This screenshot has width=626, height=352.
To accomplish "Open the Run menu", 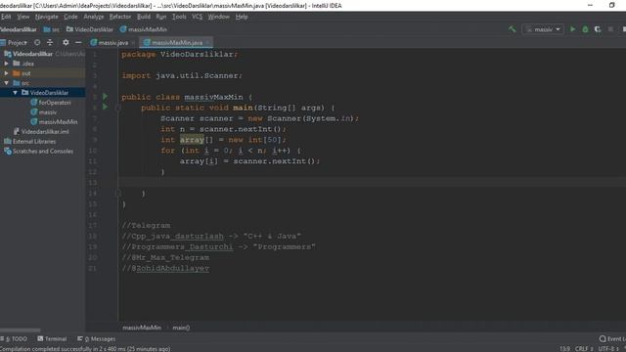I will (161, 17).
